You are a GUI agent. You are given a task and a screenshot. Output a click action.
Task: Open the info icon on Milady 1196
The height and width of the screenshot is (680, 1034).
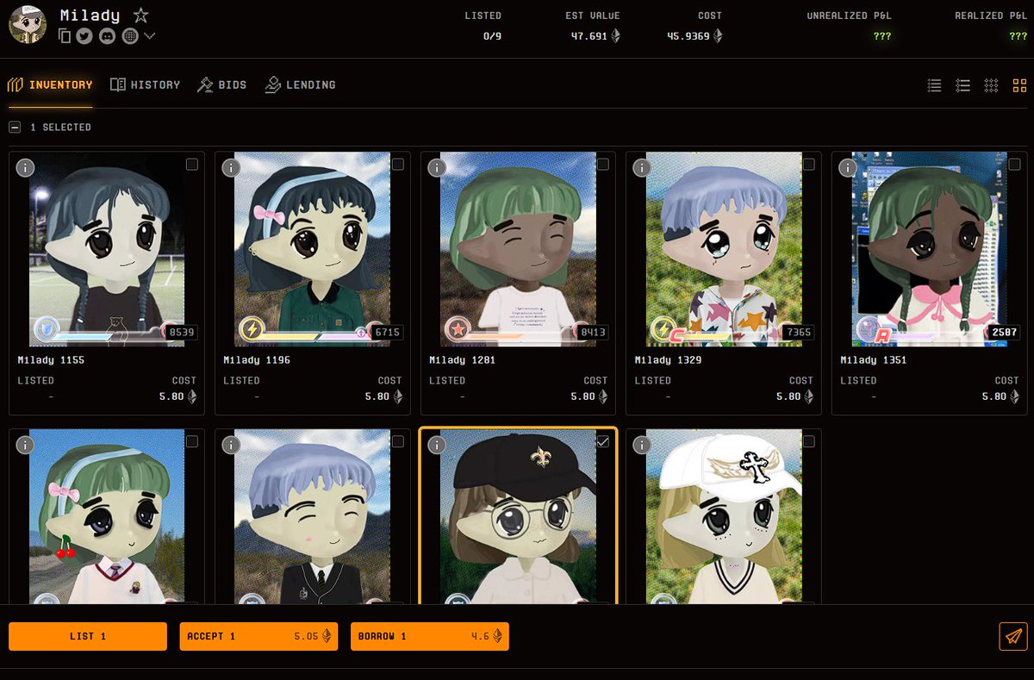(231, 167)
